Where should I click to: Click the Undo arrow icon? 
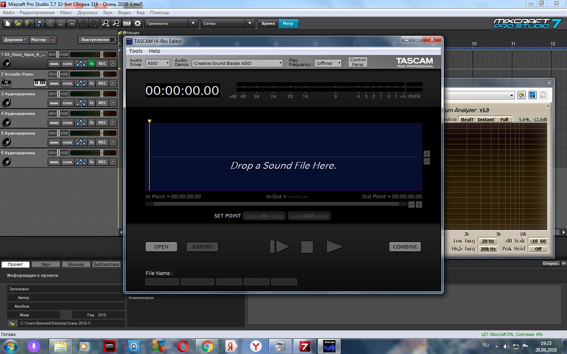tap(83, 24)
